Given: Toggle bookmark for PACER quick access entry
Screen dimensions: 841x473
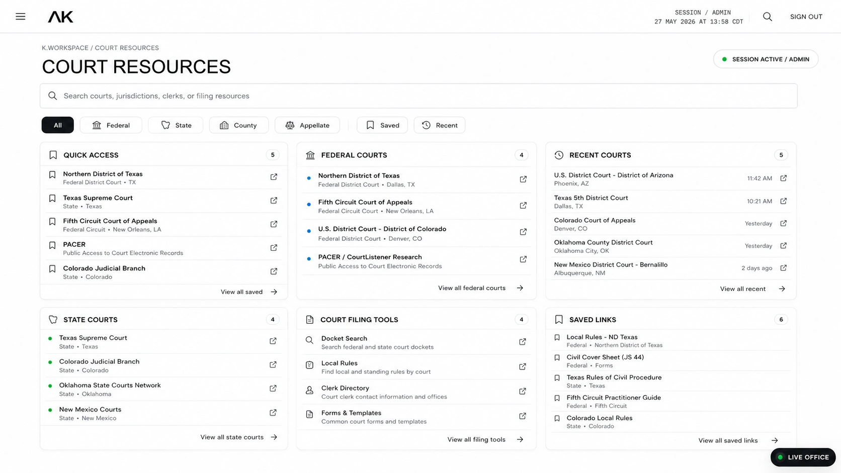Looking at the screenshot, I should (52, 245).
